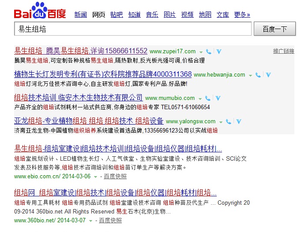Image resolution: width=305 pixels, height=232 pixels.
Task: Select the 网页 tab
Action: (98, 15)
